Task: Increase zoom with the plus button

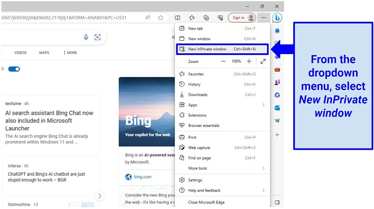Action: 249,61
